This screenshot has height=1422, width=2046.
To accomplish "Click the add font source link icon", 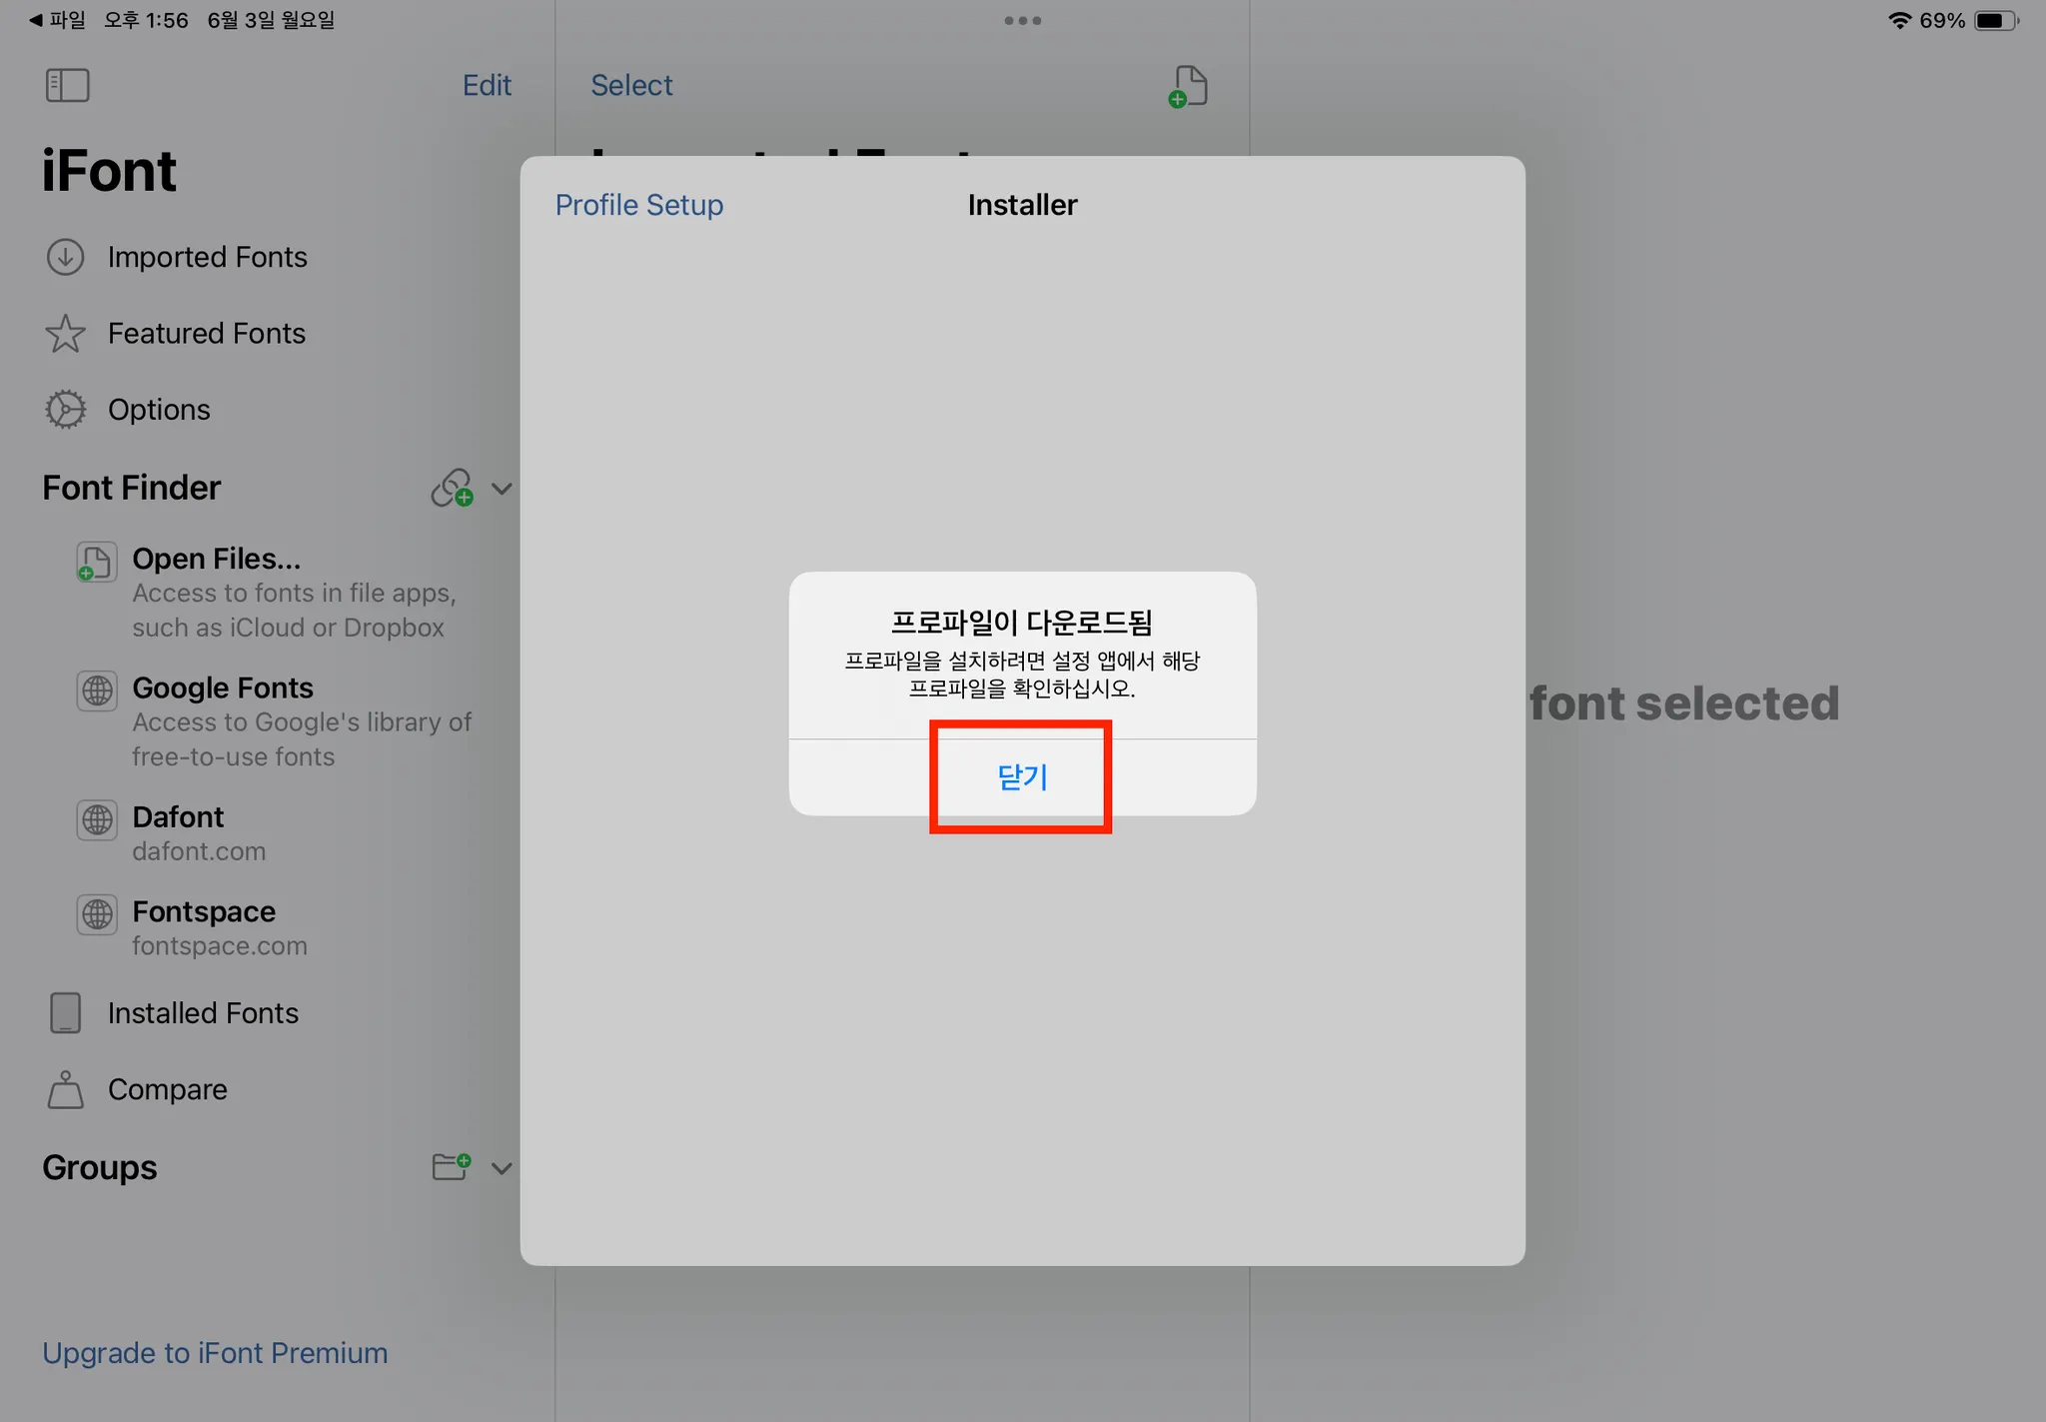I will (x=452, y=488).
